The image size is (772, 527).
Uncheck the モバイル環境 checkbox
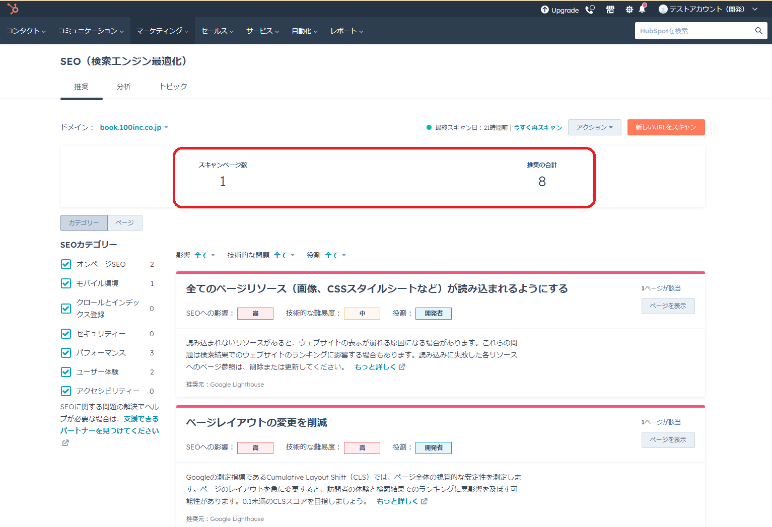(x=66, y=283)
